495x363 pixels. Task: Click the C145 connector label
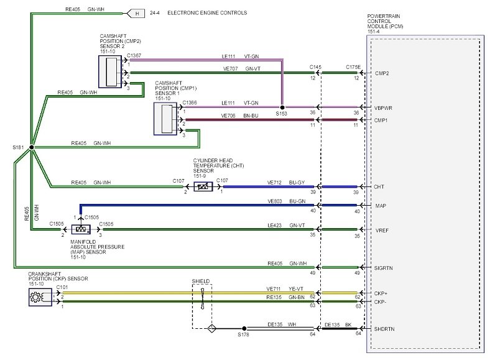coord(315,67)
